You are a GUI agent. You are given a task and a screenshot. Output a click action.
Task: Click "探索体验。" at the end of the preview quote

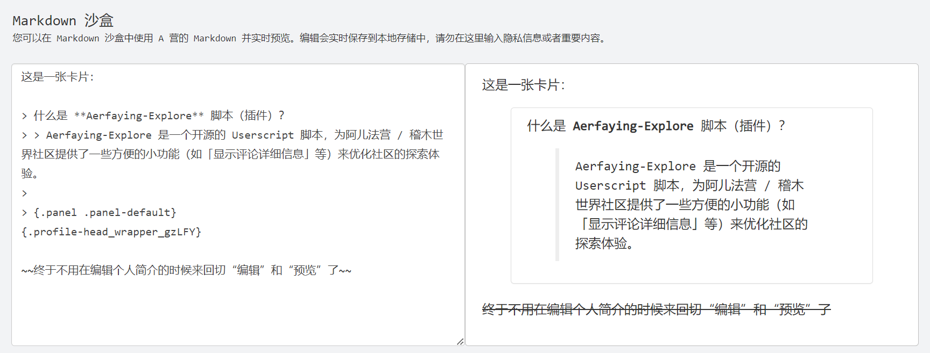tap(604, 243)
